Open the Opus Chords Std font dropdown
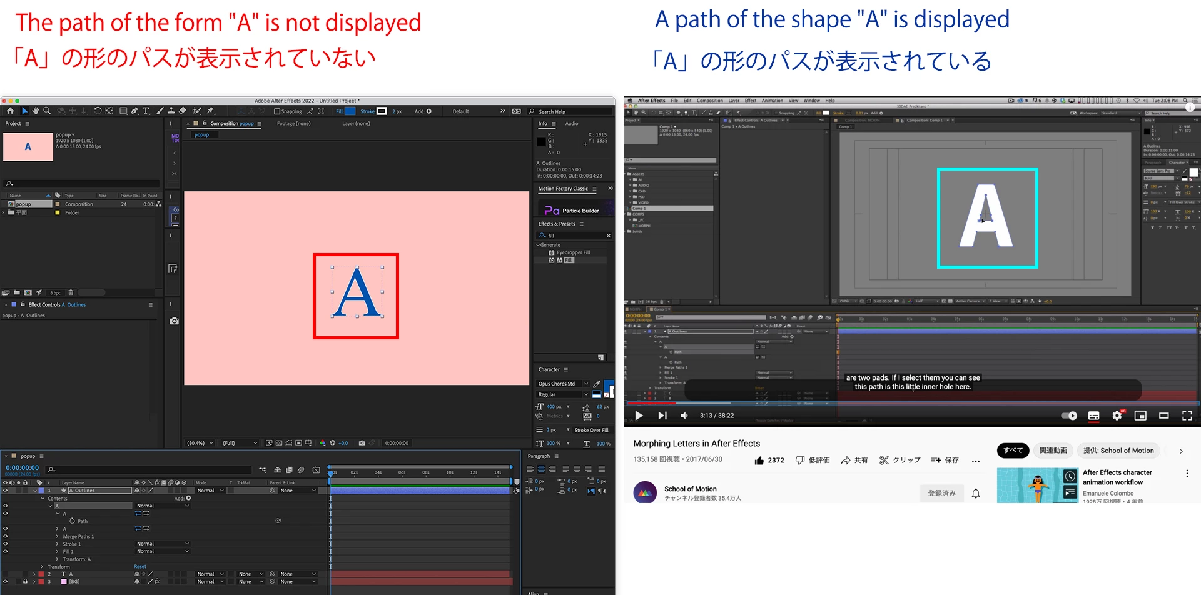This screenshot has height=595, width=1201. pyautogui.click(x=563, y=384)
